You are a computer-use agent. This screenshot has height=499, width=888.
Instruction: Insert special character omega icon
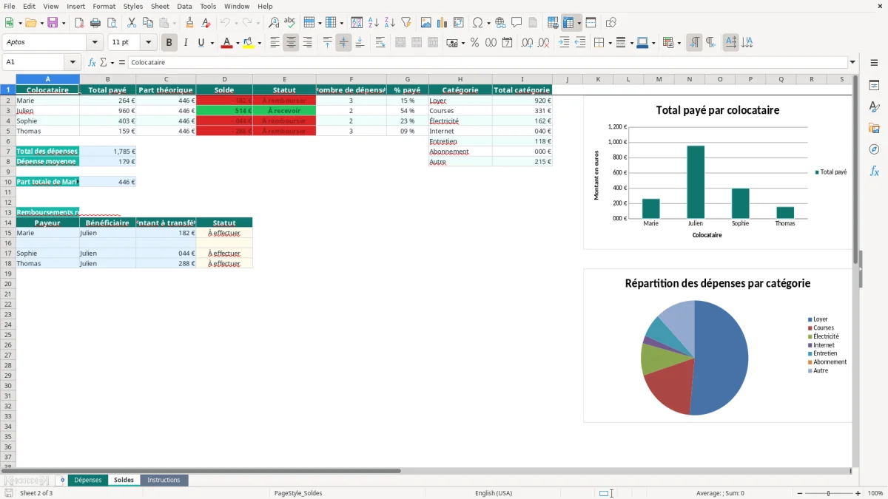click(x=477, y=23)
